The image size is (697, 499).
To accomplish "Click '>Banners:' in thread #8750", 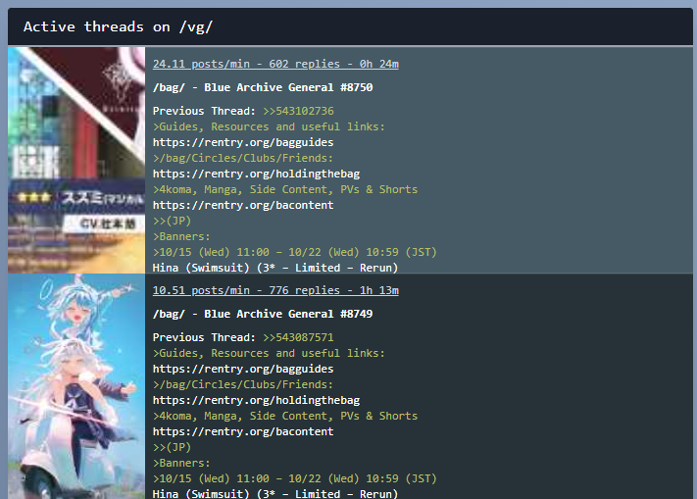I will (x=181, y=237).
